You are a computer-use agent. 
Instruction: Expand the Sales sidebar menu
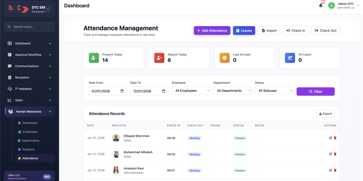29,100
